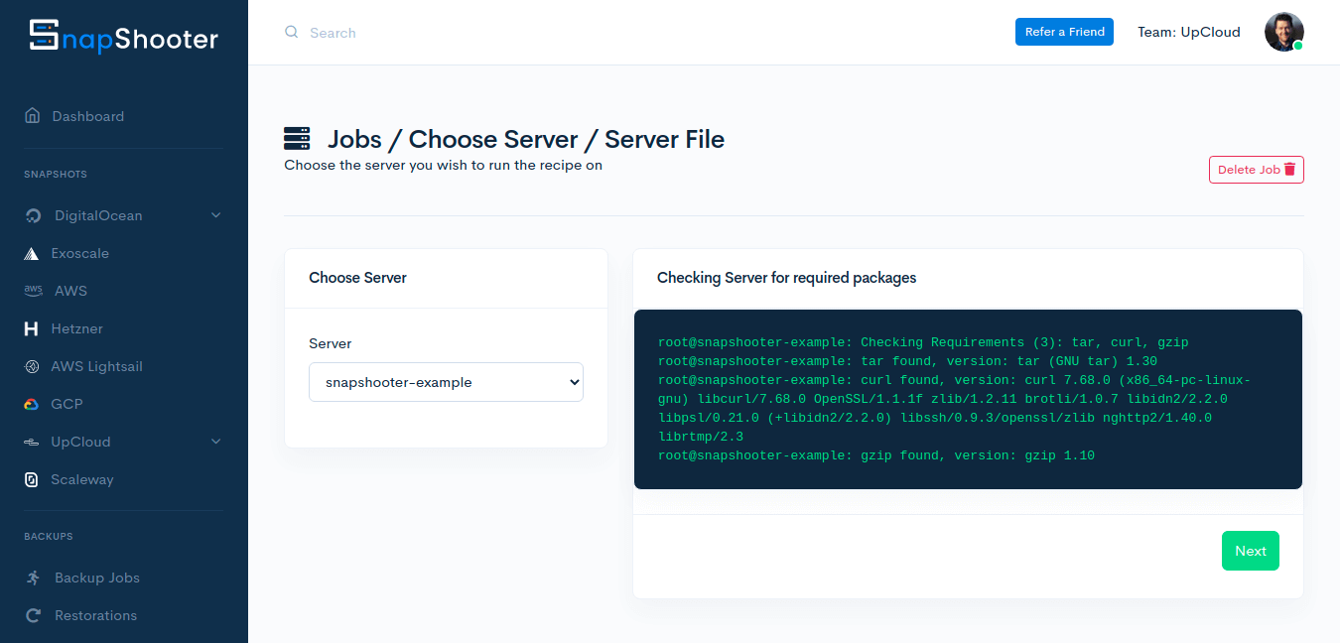Expand the DigitalOcean submenu chevron
Screen dimensions: 1340x643
[215, 215]
